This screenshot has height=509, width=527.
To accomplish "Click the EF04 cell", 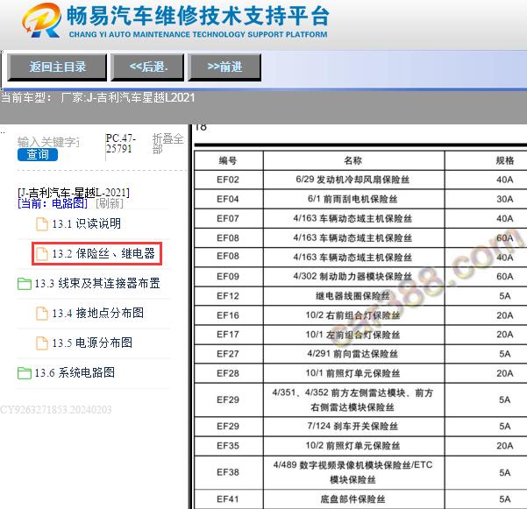I will tap(228, 199).
